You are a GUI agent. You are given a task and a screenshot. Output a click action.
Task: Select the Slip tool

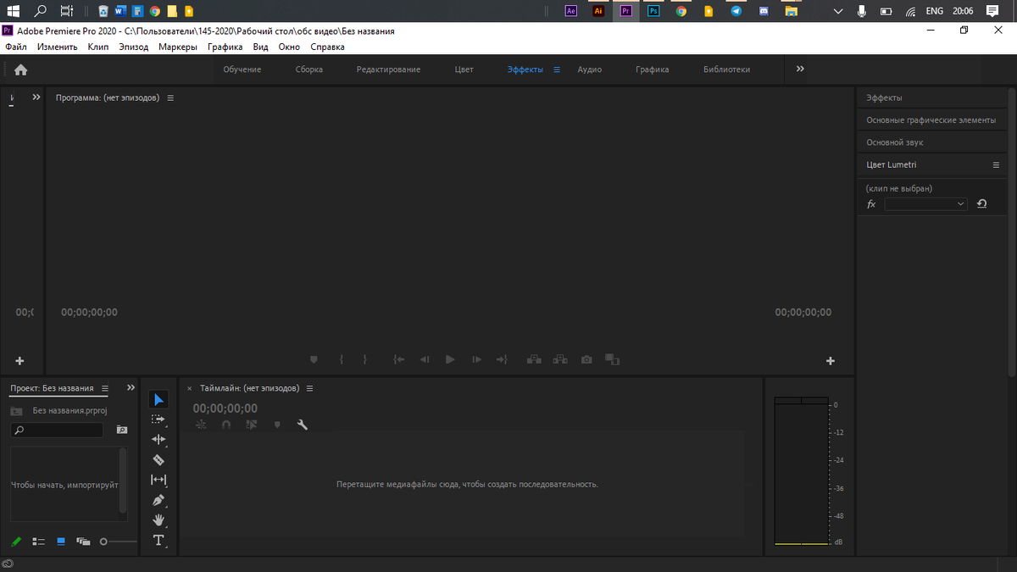coord(158,480)
